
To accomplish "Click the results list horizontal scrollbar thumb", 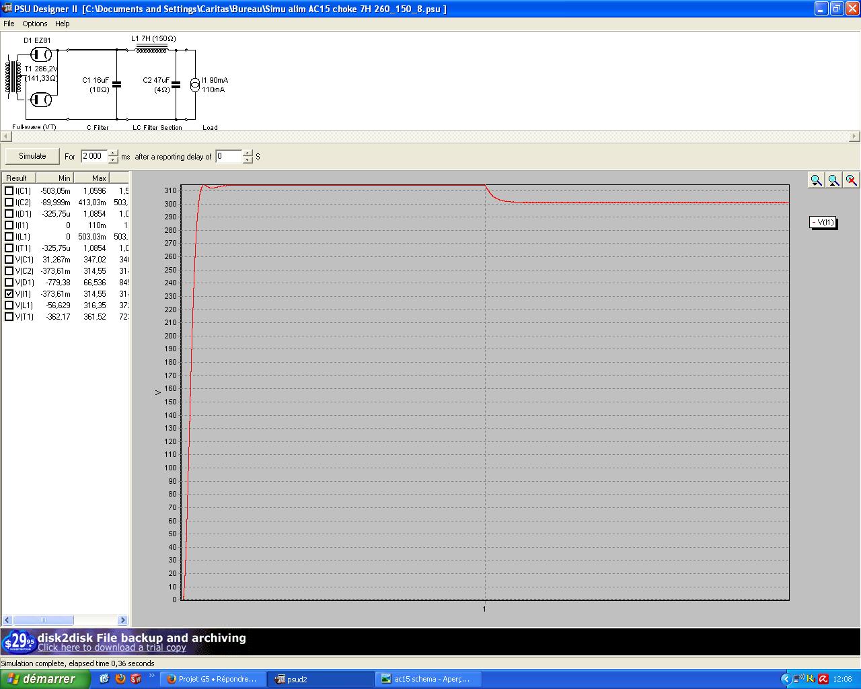I will coord(44,620).
